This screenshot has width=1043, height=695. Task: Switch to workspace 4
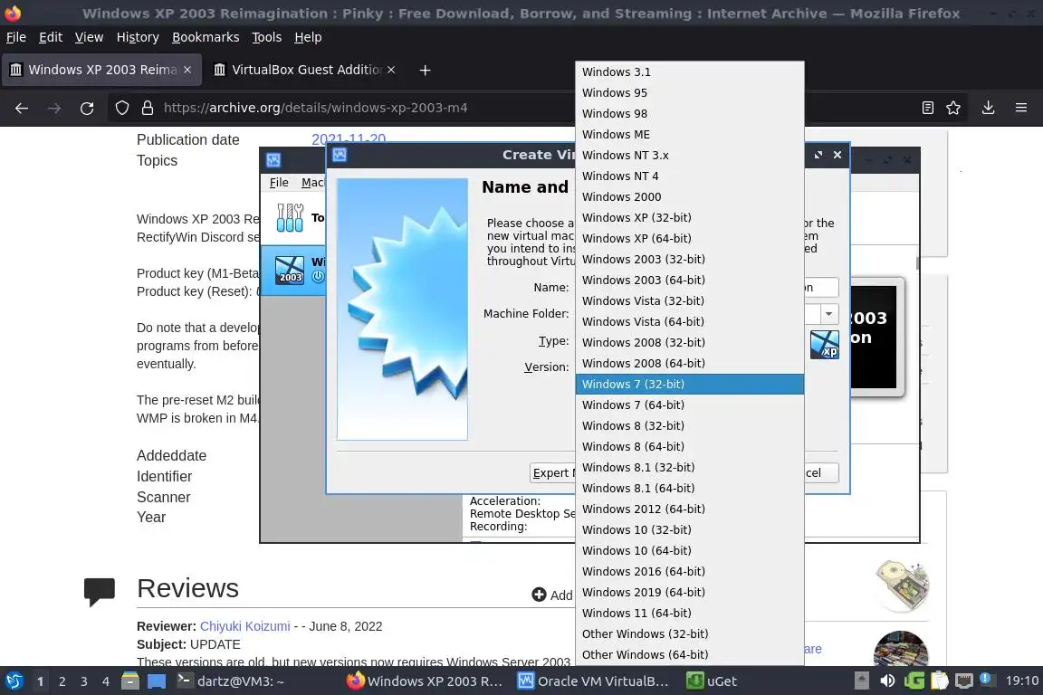click(106, 681)
